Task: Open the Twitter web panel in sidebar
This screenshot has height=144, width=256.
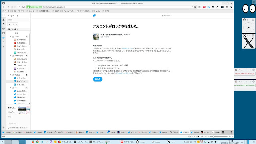Action: [x=4, y=38]
